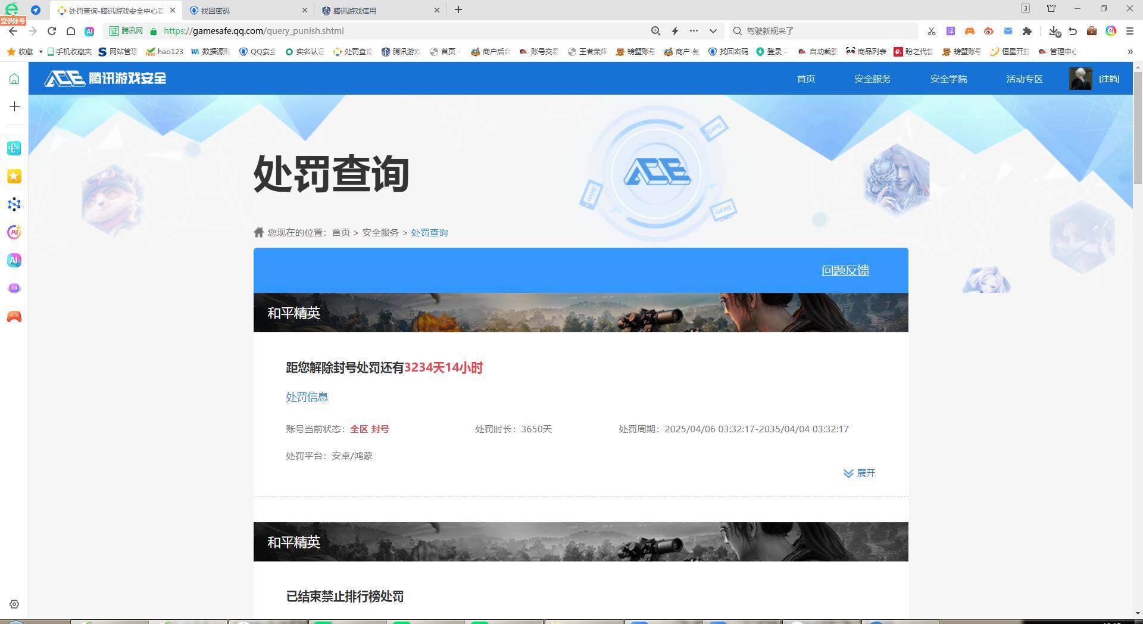This screenshot has width=1143, height=624.
Task: Show the tab counter box labeled 3
Action: point(1026,8)
